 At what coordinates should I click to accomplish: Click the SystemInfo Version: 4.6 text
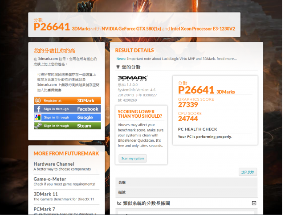[137, 90]
